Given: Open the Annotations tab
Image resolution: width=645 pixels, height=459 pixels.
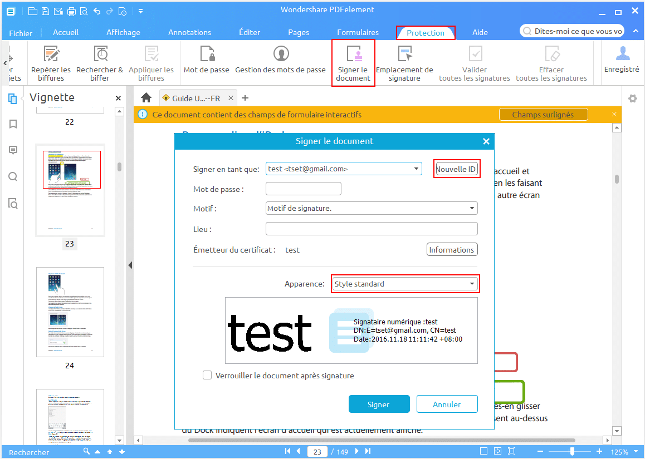Looking at the screenshot, I should pyautogui.click(x=189, y=32).
